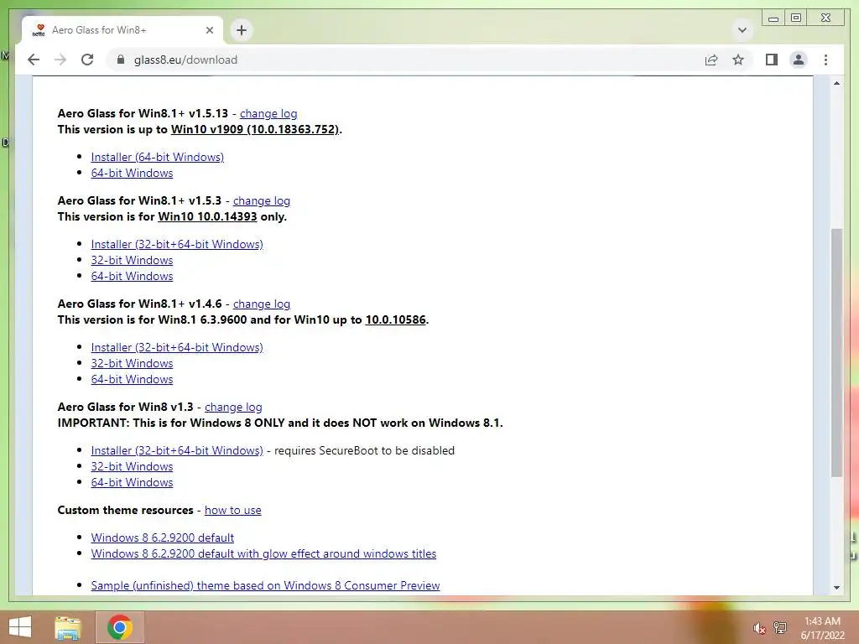This screenshot has height=644, width=859.
Task: Open the how to use link
Action: click(x=233, y=510)
